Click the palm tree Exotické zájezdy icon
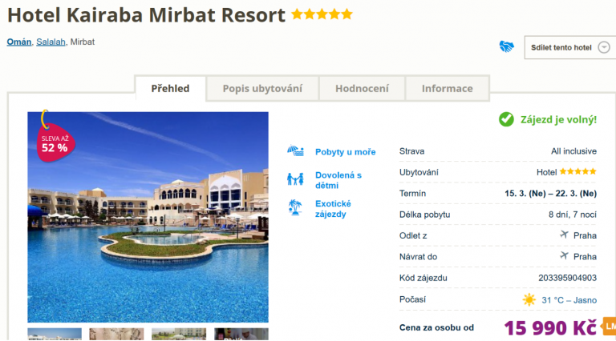The image size is (616, 341). 295,207
